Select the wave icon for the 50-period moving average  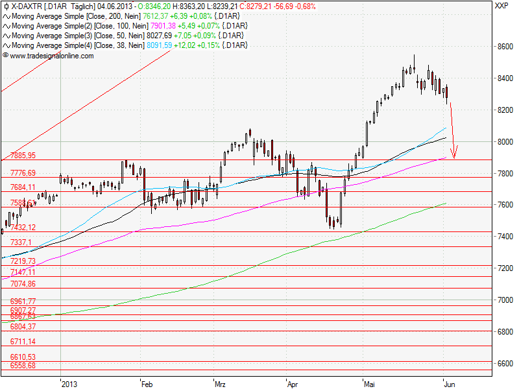(x=6, y=35)
